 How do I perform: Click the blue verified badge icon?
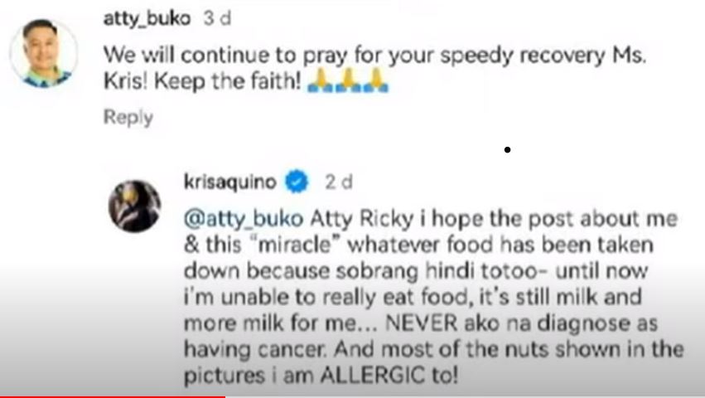click(x=297, y=182)
